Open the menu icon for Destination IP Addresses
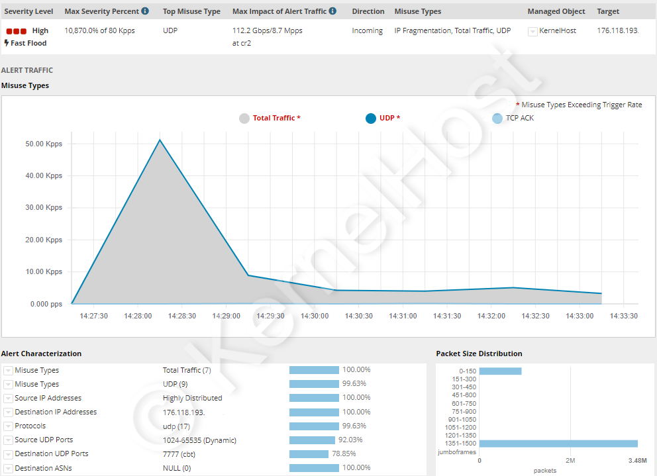Viewport: 657px width, 476px height. click(8, 412)
